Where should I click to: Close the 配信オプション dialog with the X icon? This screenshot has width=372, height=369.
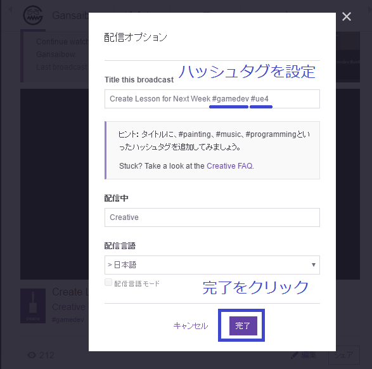click(347, 16)
